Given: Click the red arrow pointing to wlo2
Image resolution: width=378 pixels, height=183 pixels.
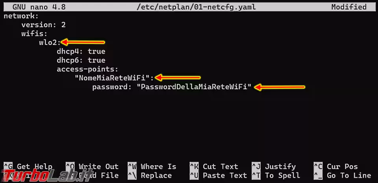Looking at the screenshot, I should pyautogui.click(x=83, y=43).
